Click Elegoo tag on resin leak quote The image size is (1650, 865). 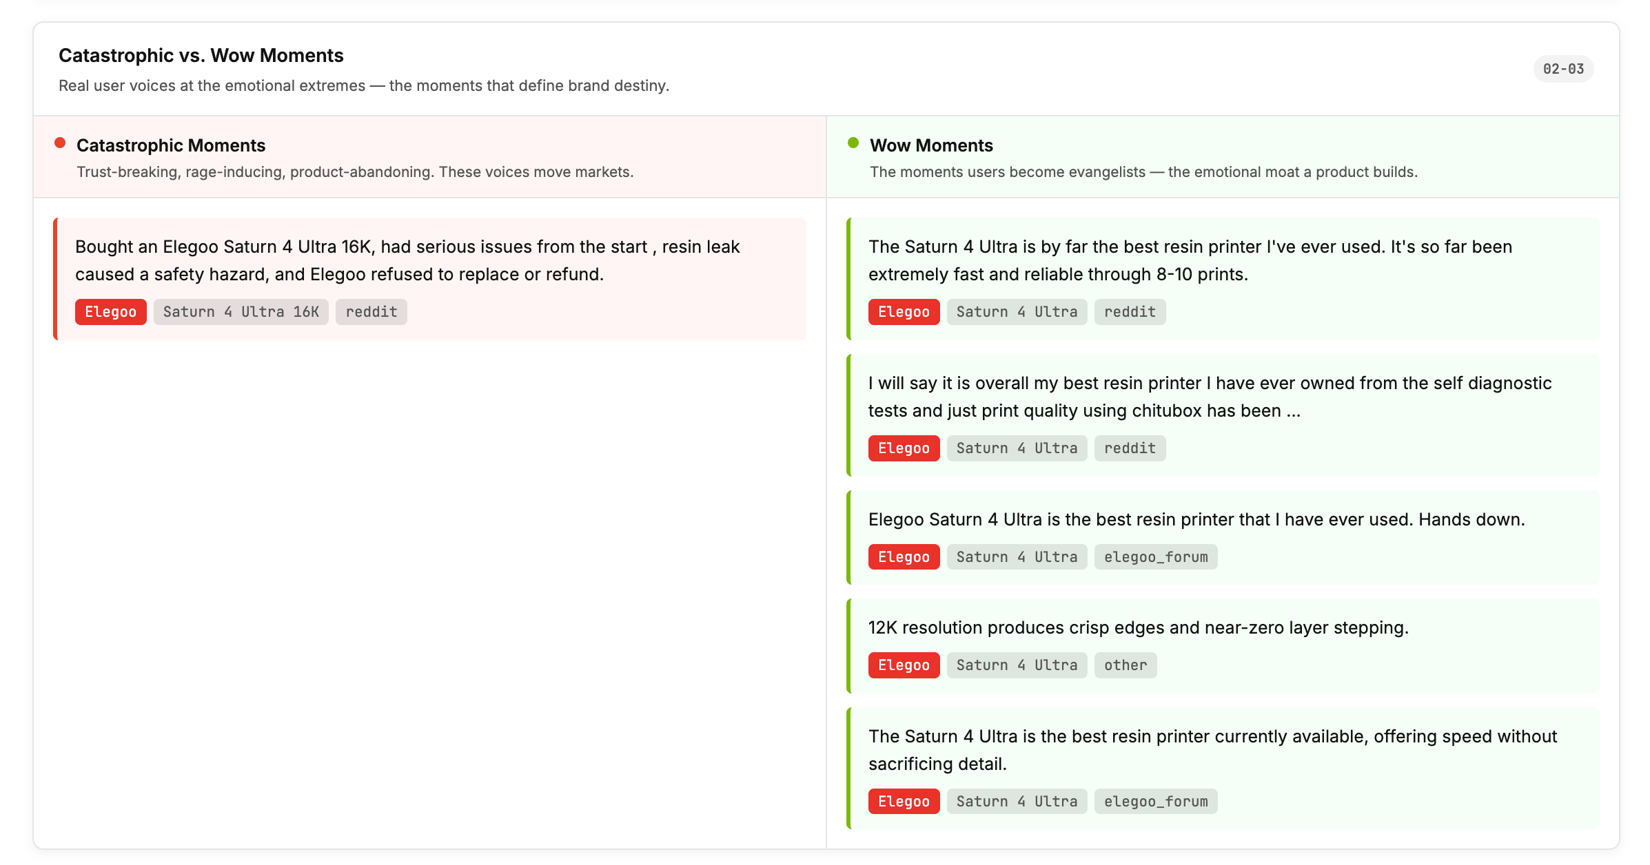(x=110, y=312)
